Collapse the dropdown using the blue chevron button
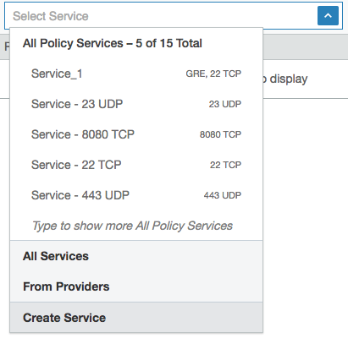Screen dimensions: 348x338 [328, 16]
